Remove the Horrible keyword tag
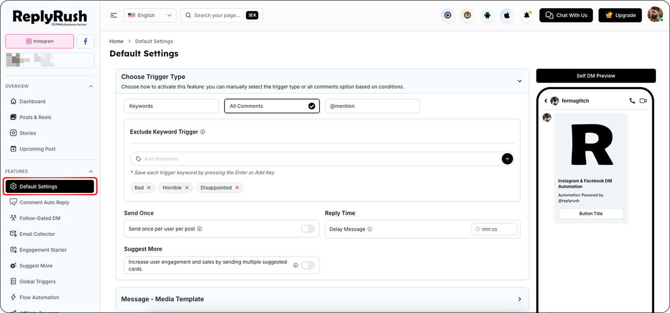This screenshot has height=313, width=670. [187, 188]
